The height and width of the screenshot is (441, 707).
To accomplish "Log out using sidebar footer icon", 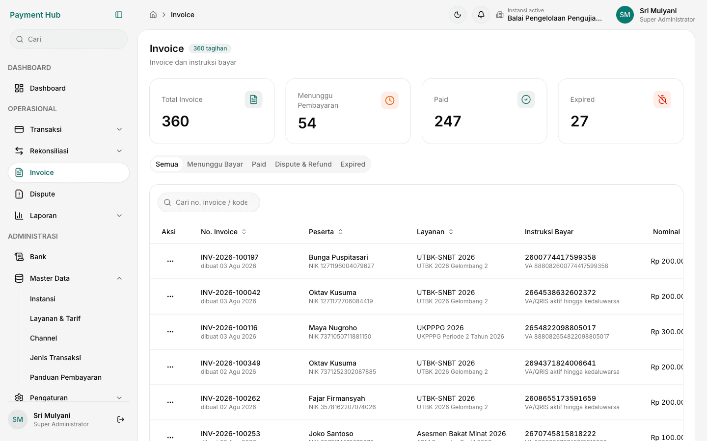I will point(121,419).
